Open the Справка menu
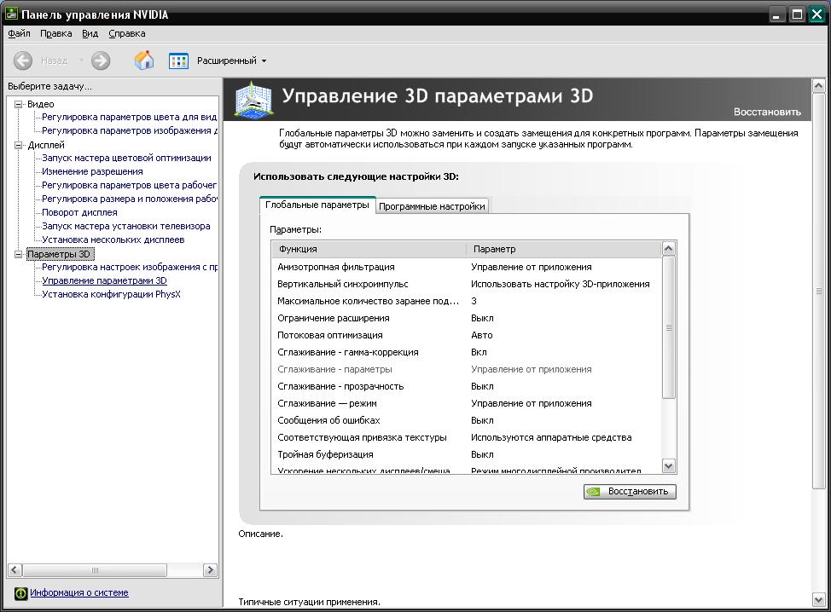Image resolution: width=831 pixels, height=612 pixels. point(127,33)
